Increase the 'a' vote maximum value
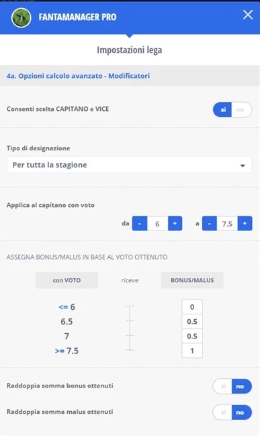This screenshot has height=436, width=260. tap(245, 223)
